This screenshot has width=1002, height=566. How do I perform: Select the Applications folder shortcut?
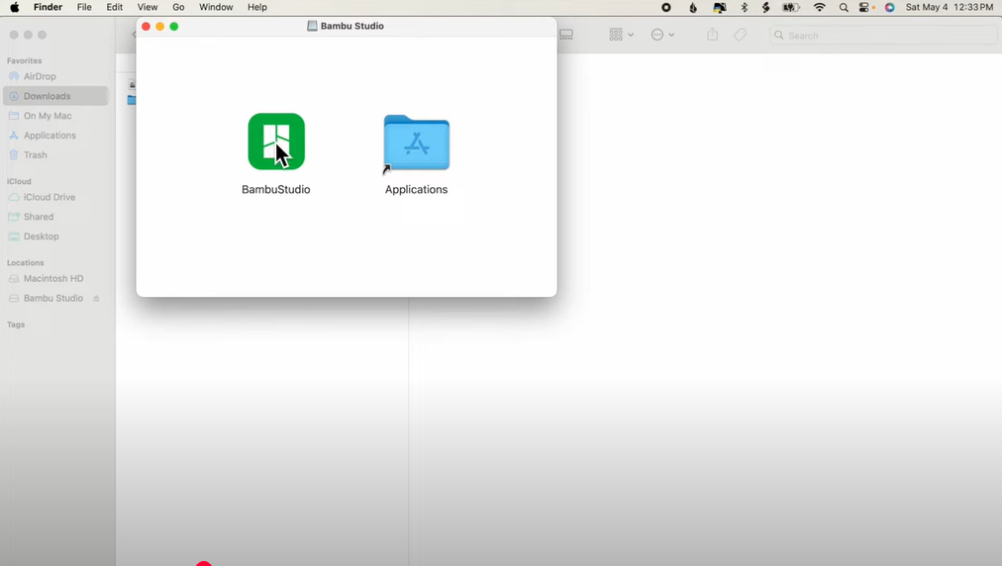[x=417, y=143]
